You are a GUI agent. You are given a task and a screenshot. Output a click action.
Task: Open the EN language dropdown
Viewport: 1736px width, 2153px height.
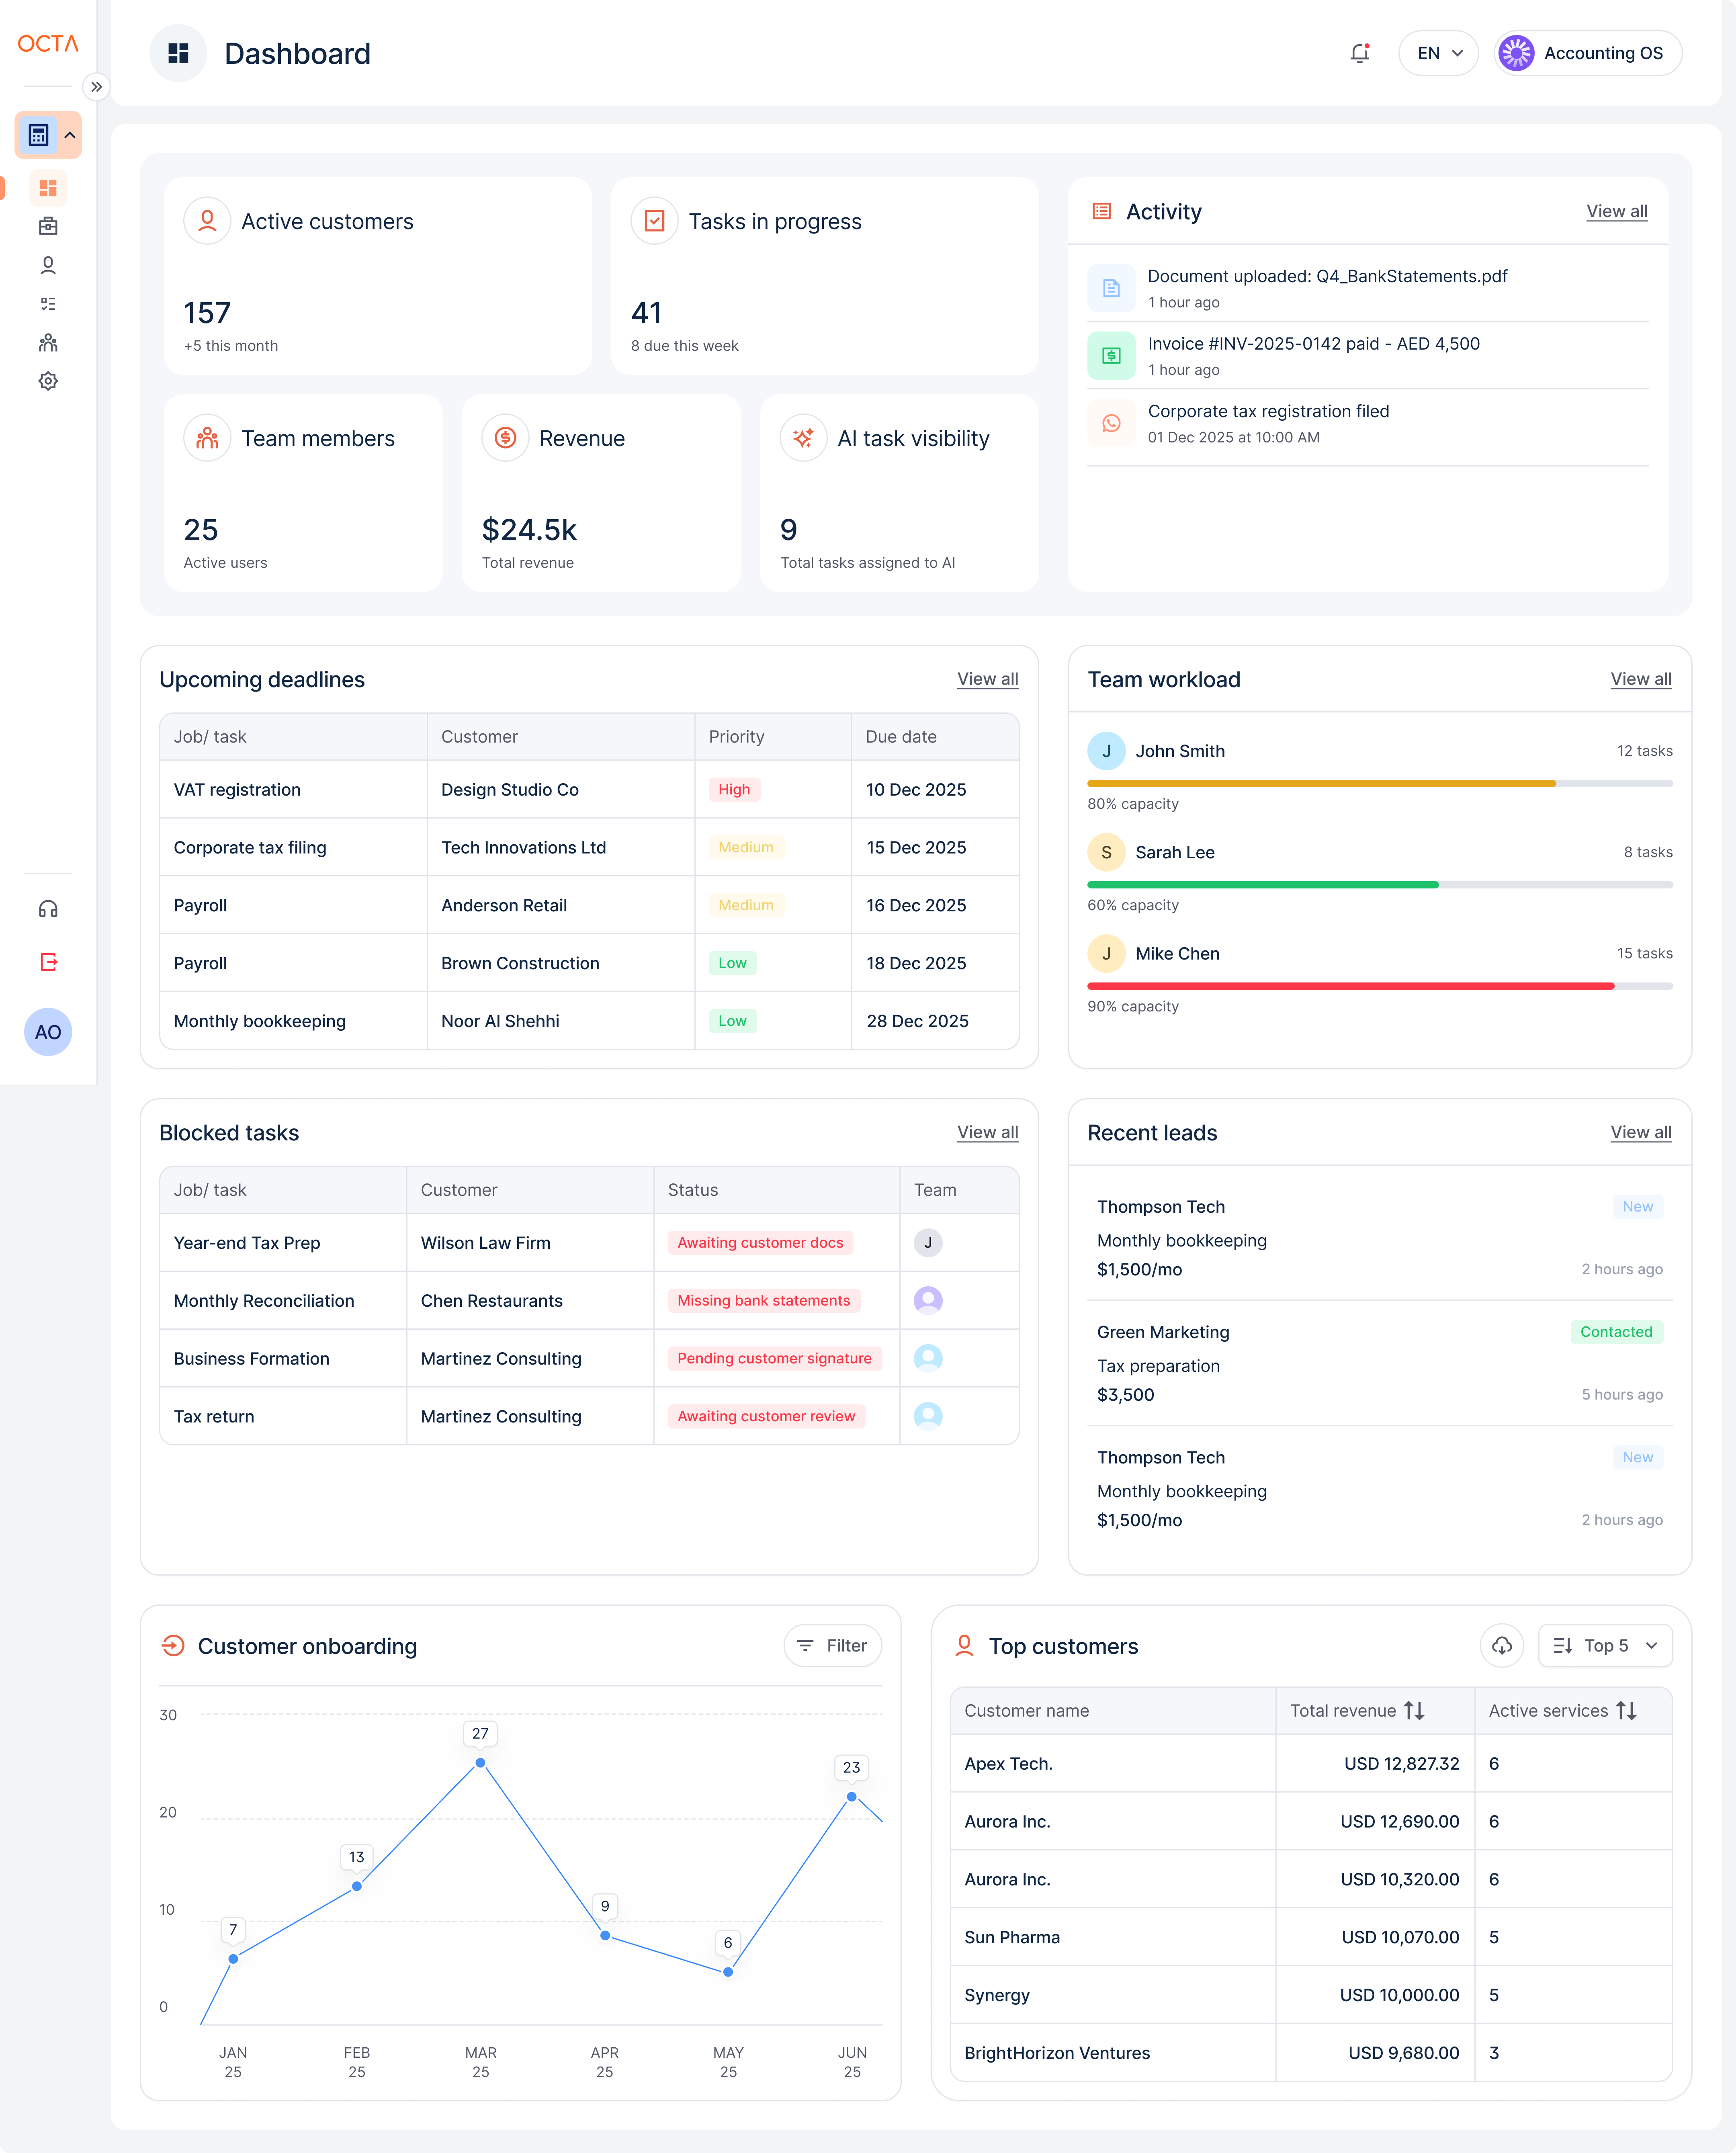pos(1438,53)
